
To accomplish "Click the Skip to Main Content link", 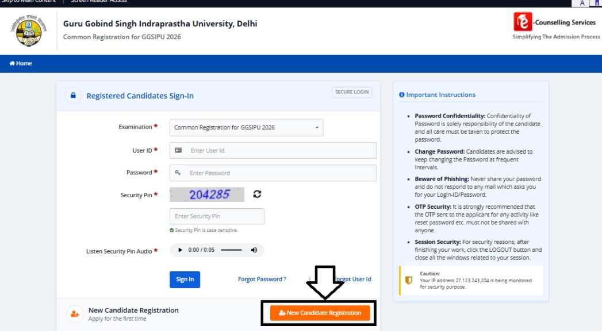I will tap(28, 2).
